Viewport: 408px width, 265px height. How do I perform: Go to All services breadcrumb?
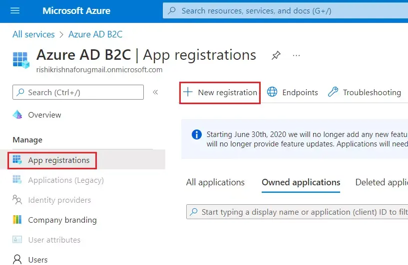(33, 34)
